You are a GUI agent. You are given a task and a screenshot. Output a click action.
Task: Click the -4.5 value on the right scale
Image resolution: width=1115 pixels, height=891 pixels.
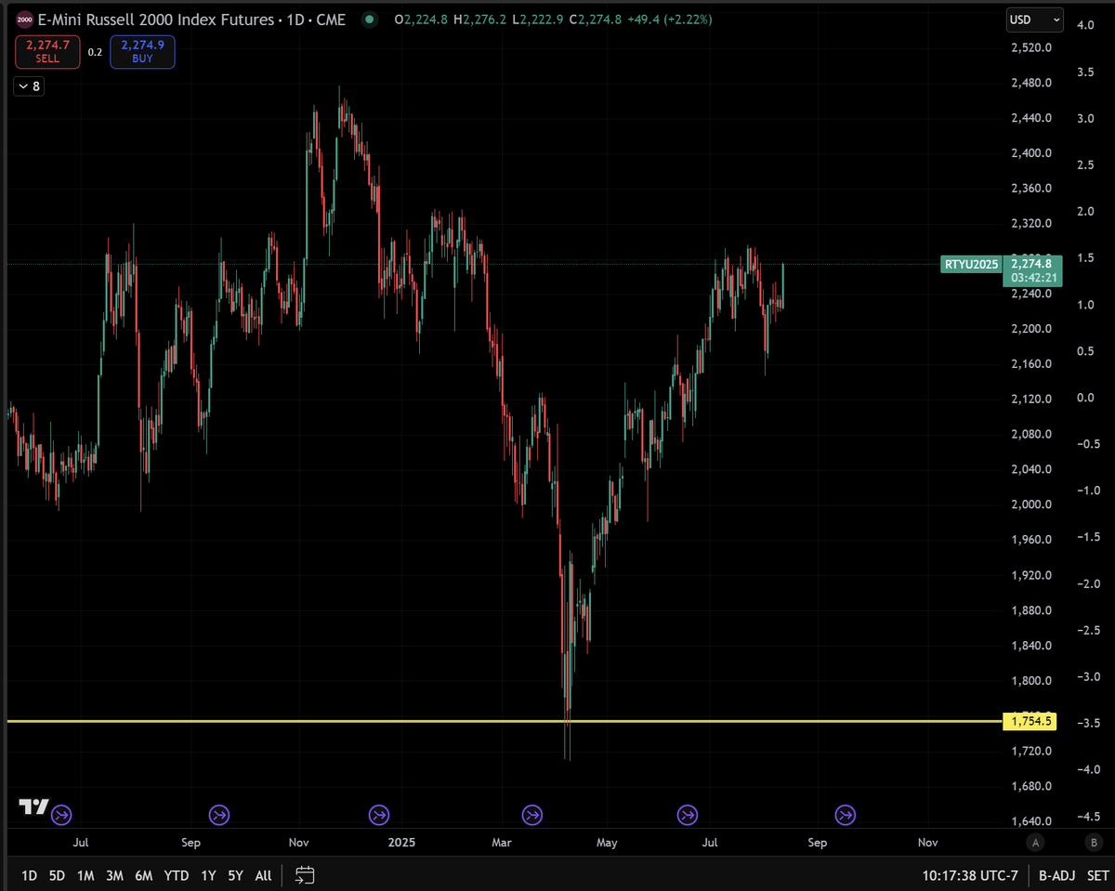pos(1089,817)
